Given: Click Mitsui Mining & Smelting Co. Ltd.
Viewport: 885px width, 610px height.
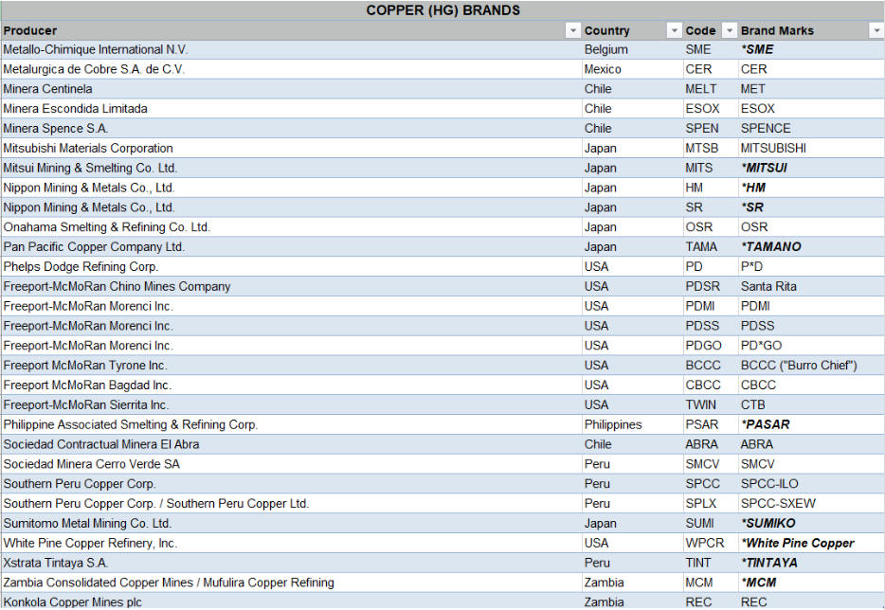Looking at the screenshot, I should click(291, 169).
